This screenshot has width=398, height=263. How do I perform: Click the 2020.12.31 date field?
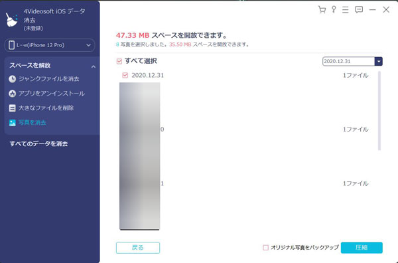348,61
